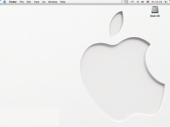This screenshot has height=127, width=170.
Task: Click the 25% CPU indicator
Action: [132, 2]
